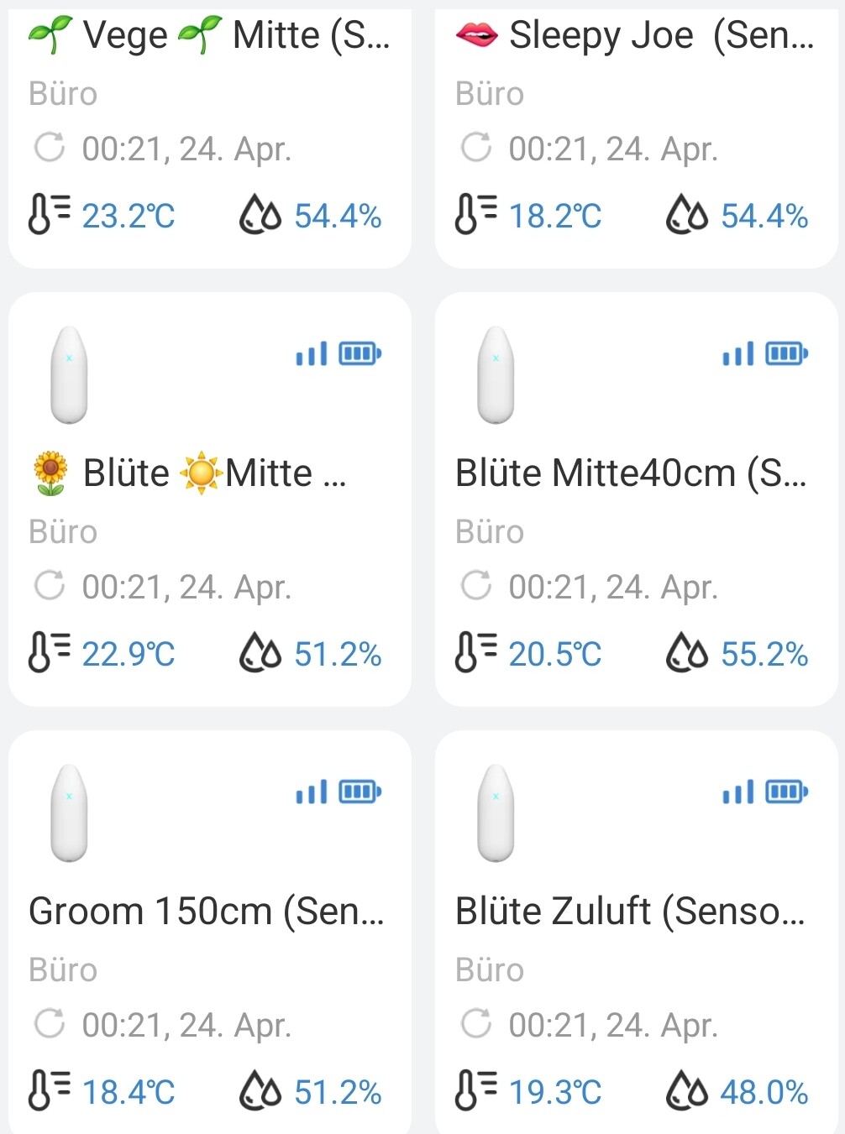Tap refresh icon on Groom 150cm card
This screenshot has height=1134, width=845.
click(x=49, y=1024)
